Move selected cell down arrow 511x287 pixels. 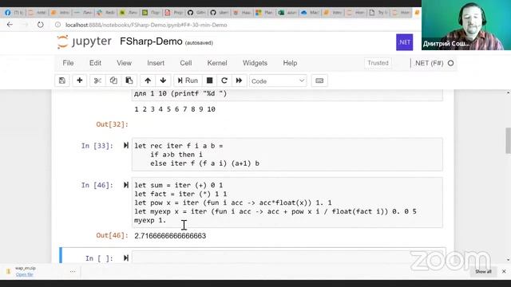tap(163, 81)
